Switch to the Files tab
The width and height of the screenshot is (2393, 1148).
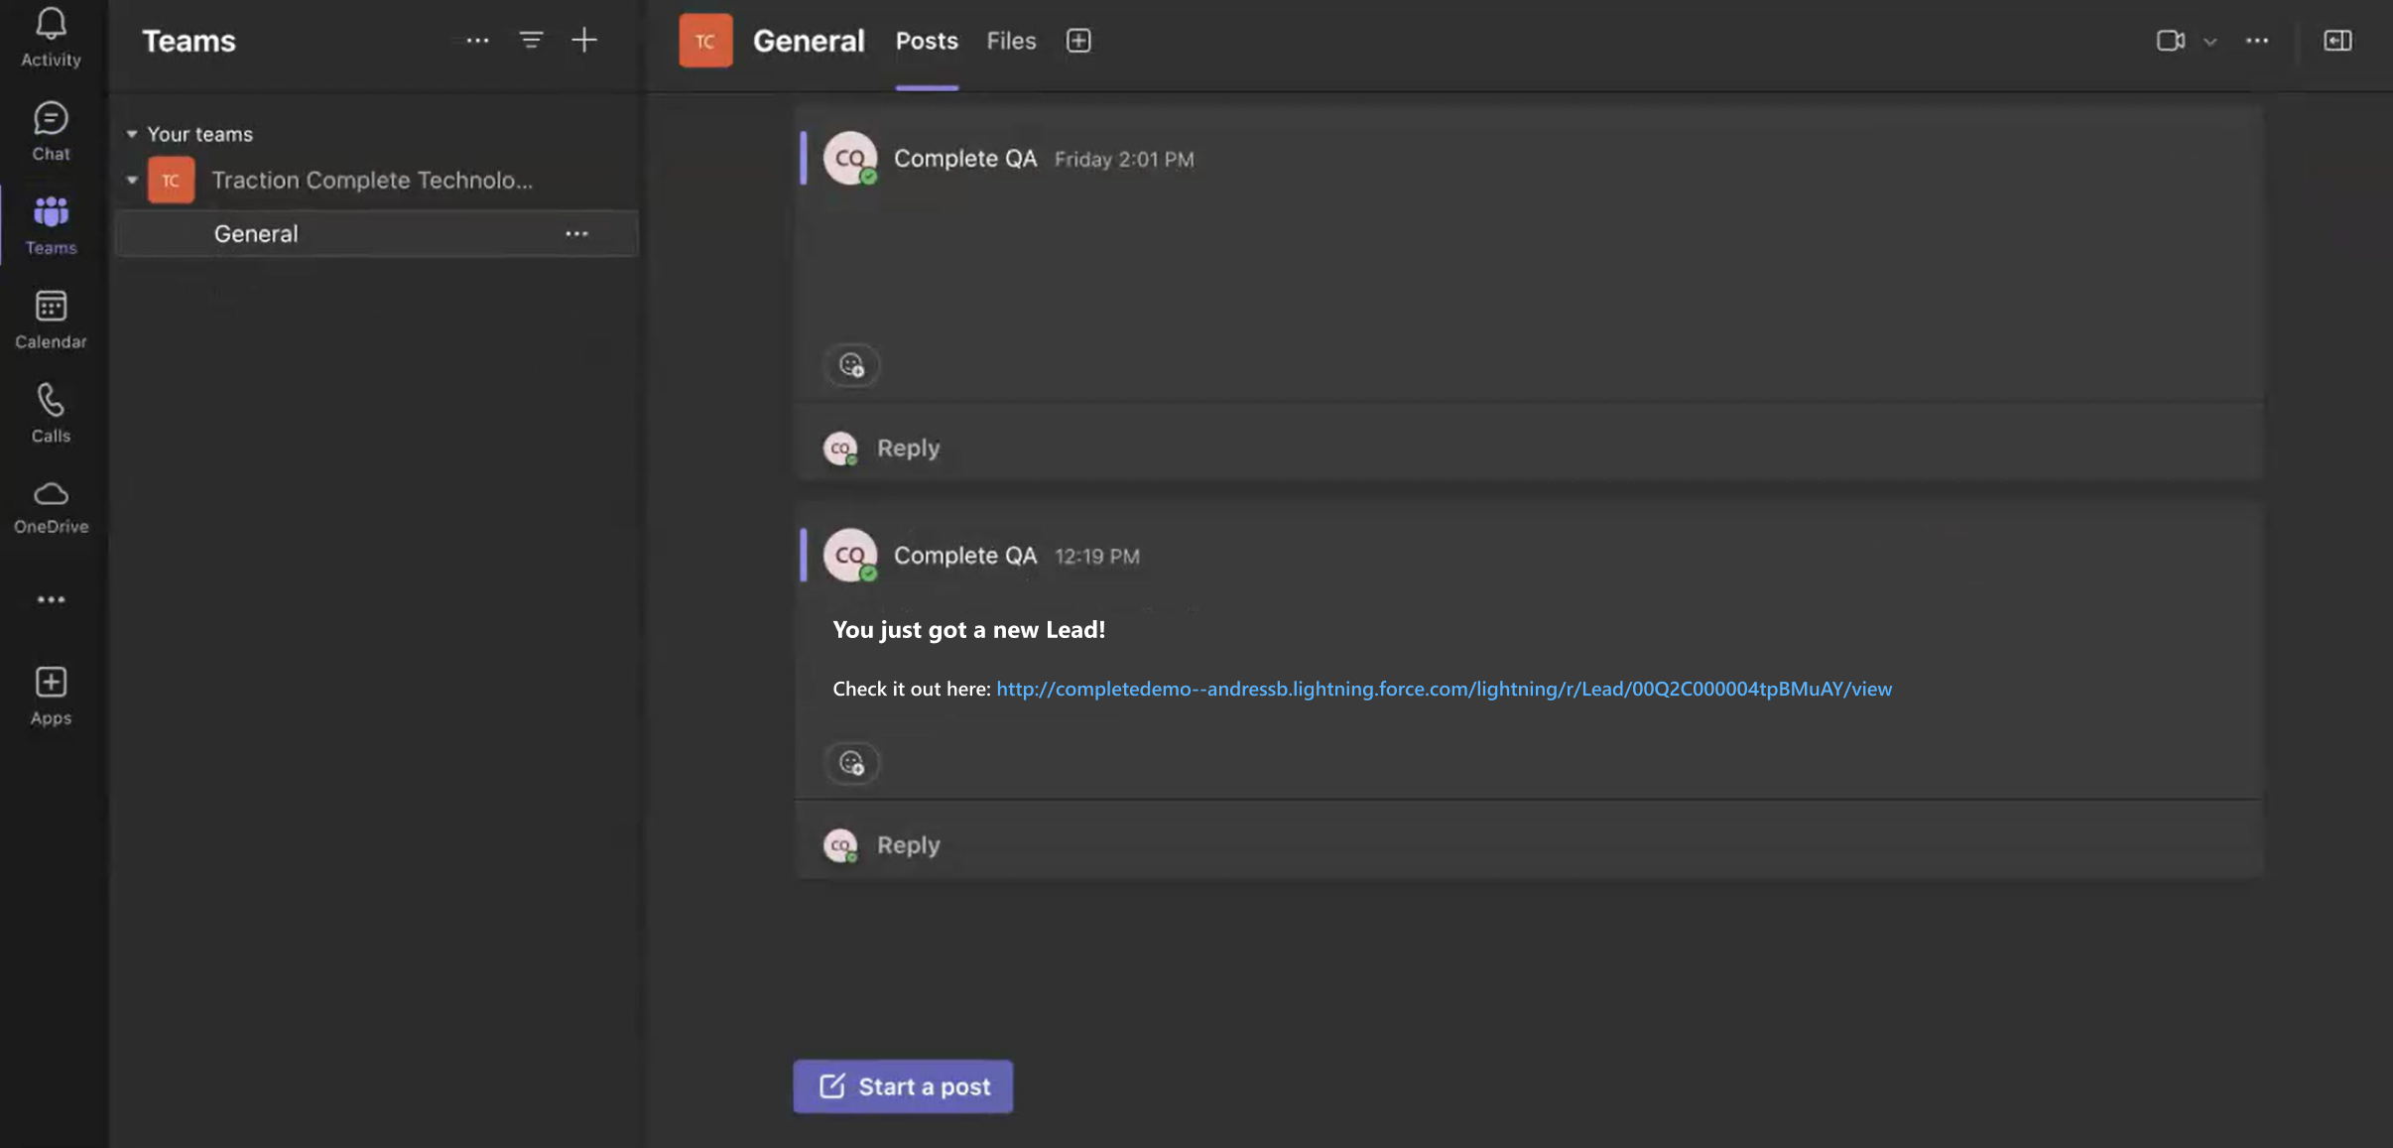click(1011, 41)
